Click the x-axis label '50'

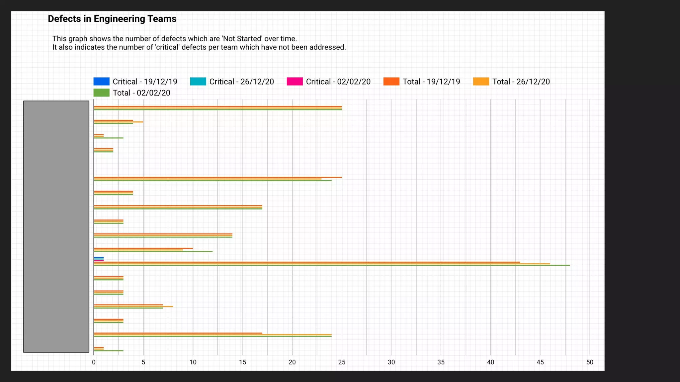coord(590,362)
